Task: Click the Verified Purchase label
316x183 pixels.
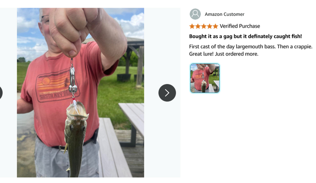Action: (x=240, y=26)
